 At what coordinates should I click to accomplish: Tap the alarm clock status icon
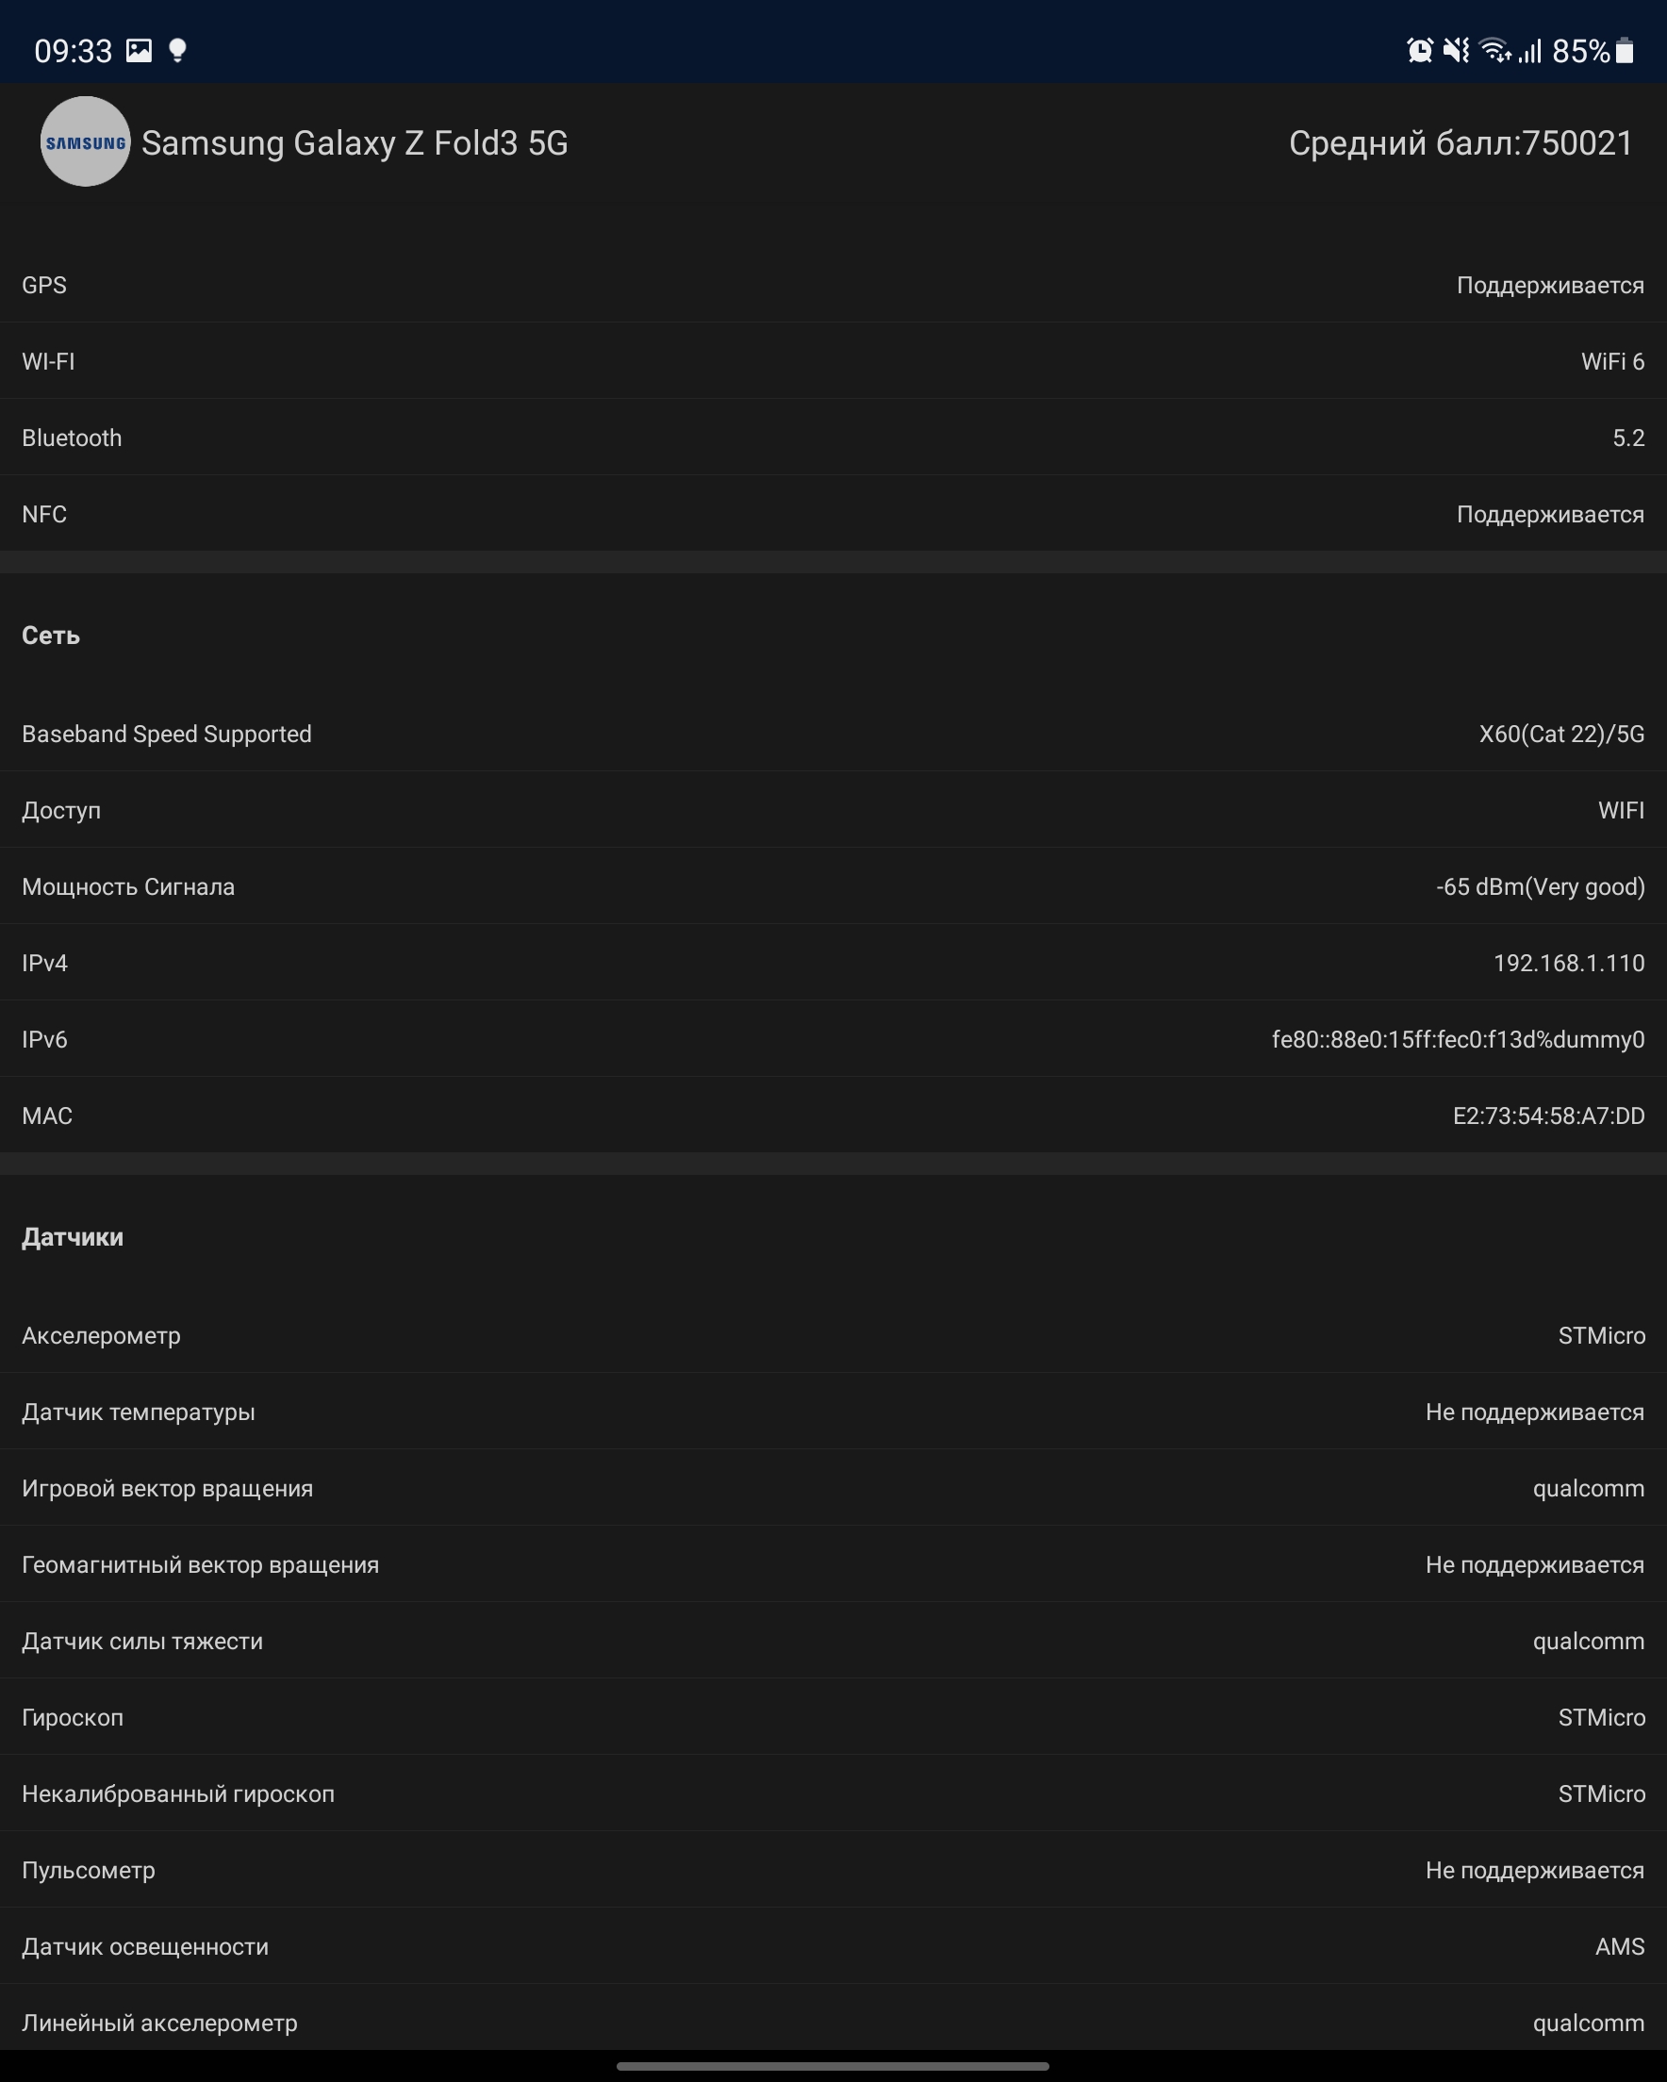[x=1419, y=50]
